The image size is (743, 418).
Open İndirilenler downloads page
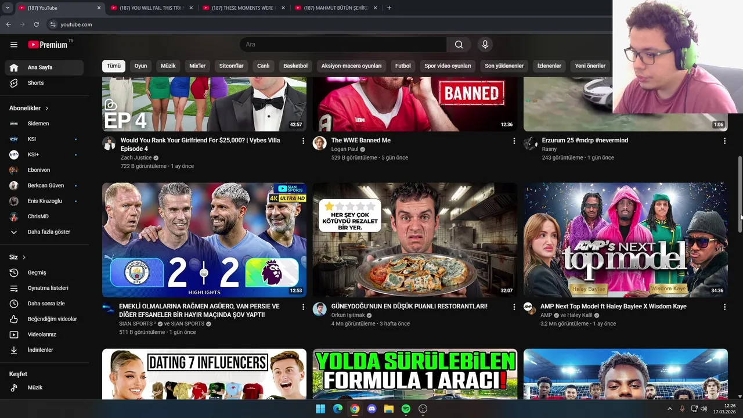tap(44, 350)
